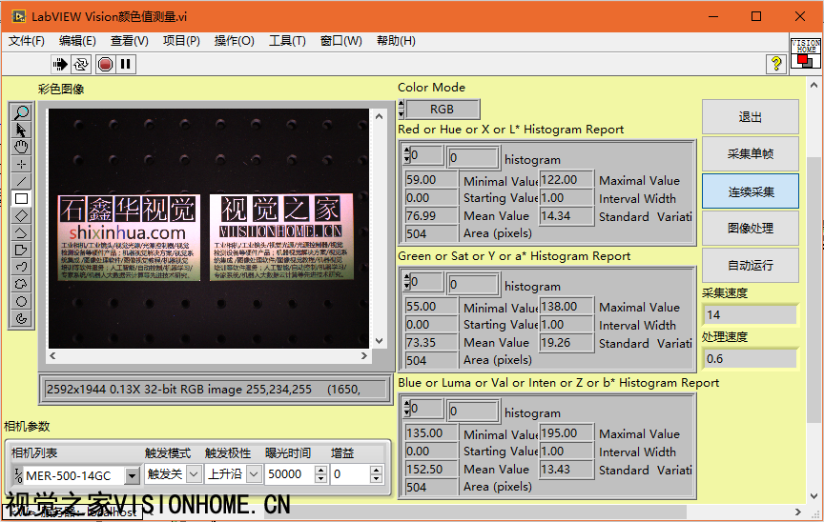
Task: Click the 图像处理 button
Action: pos(751,229)
